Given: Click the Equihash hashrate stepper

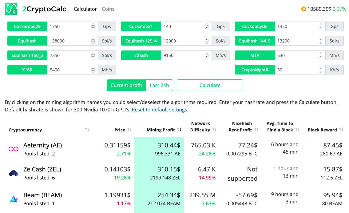Looking at the screenshot, I should point(93,41).
